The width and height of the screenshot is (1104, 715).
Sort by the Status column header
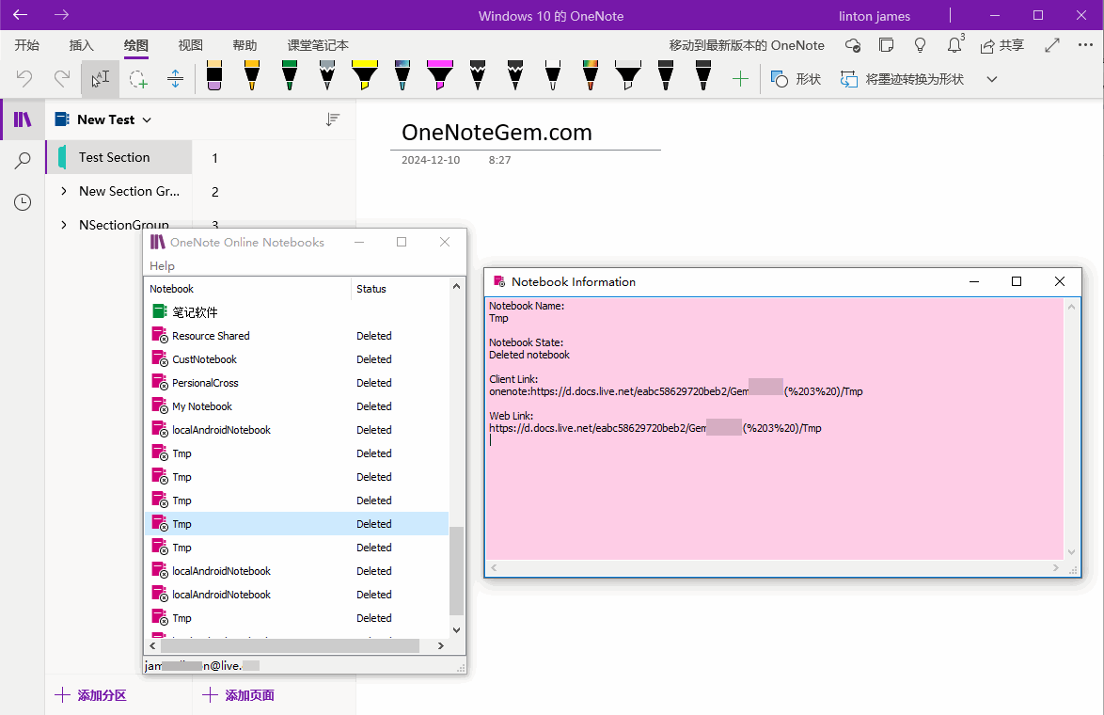coord(400,289)
